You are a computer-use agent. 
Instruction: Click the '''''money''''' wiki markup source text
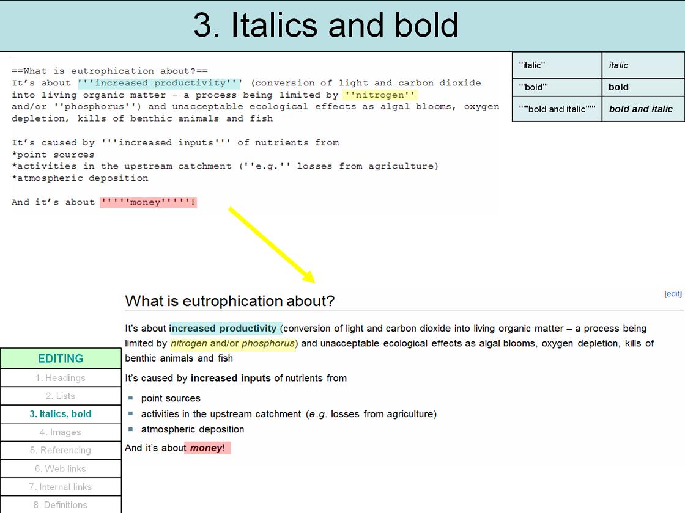point(148,202)
